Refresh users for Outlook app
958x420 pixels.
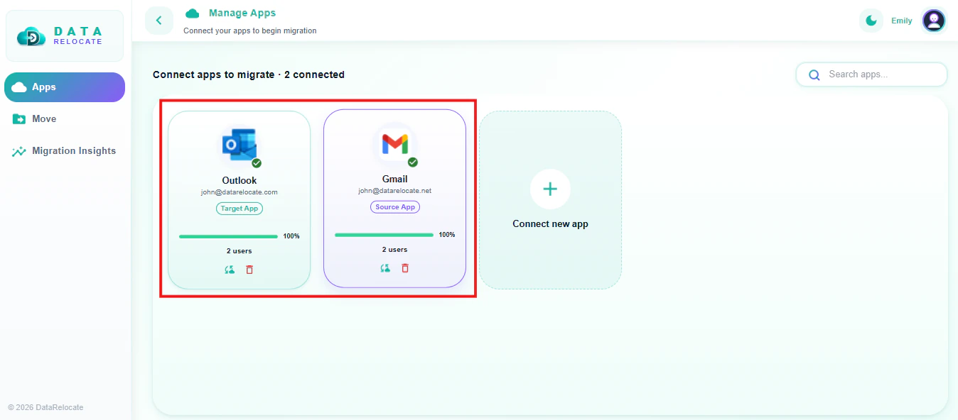click(230, 270)
